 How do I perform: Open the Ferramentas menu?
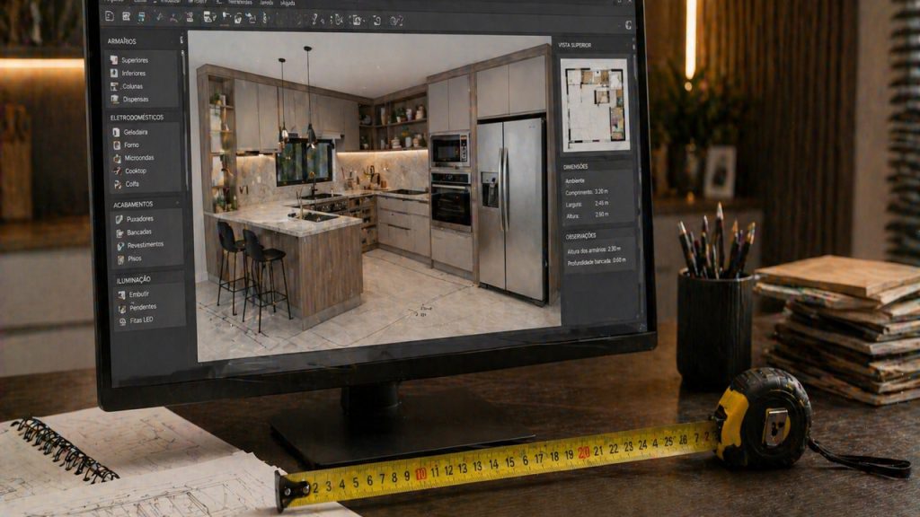(240, 3)
